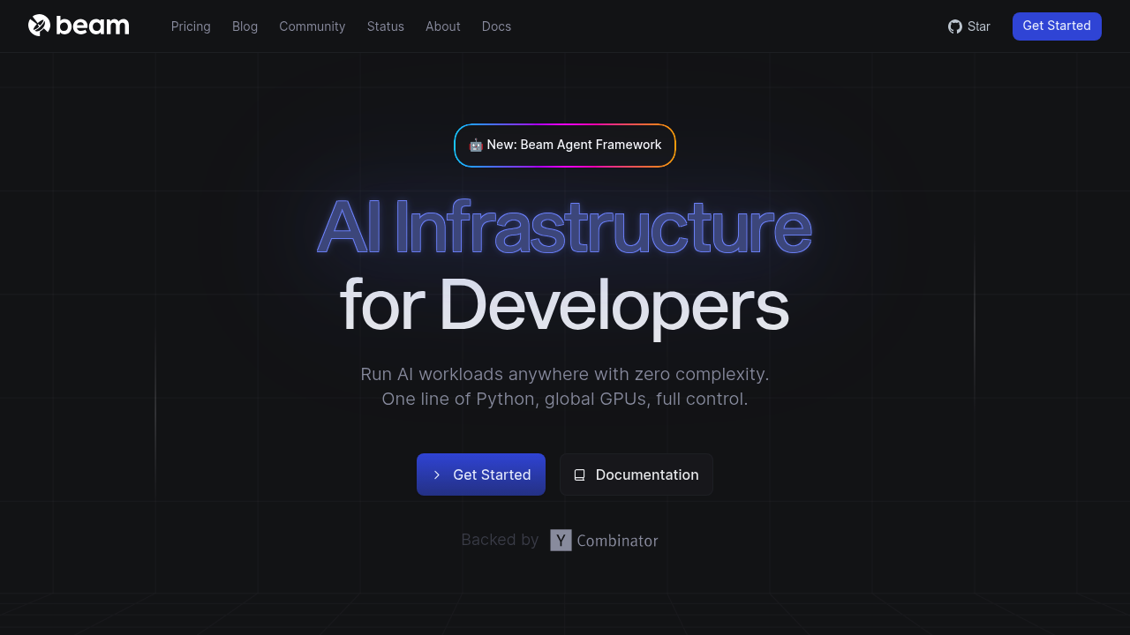Open the Documentation button
1130x635 pixels.
click(637, 474)
